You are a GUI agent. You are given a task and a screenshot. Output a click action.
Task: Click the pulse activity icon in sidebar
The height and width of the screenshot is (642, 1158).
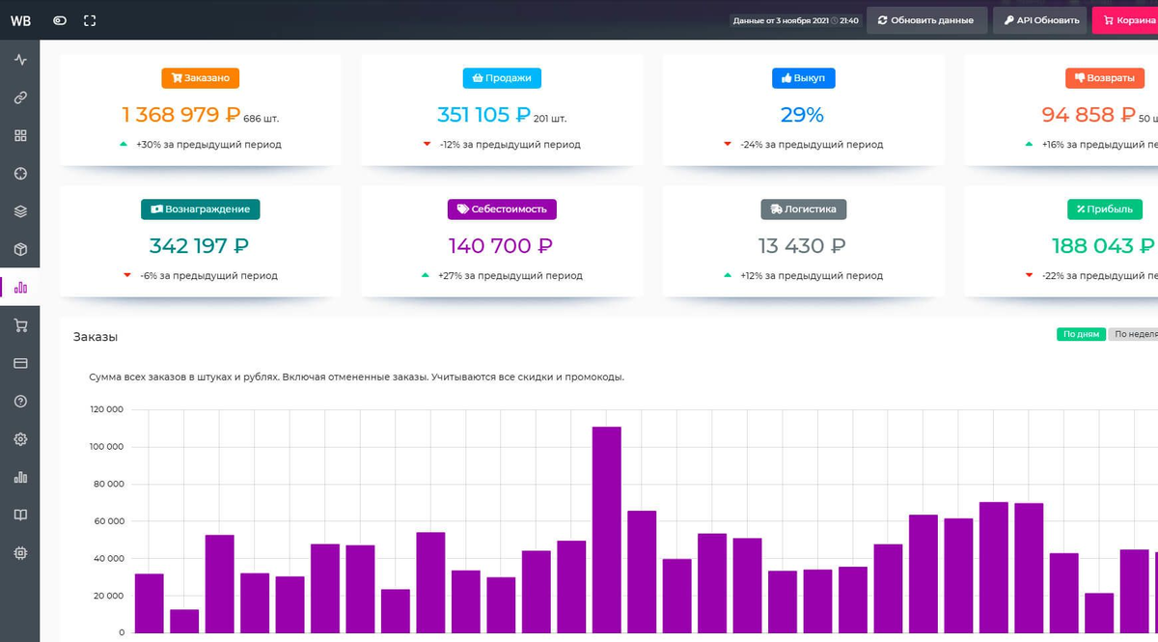tap(20, 60)
